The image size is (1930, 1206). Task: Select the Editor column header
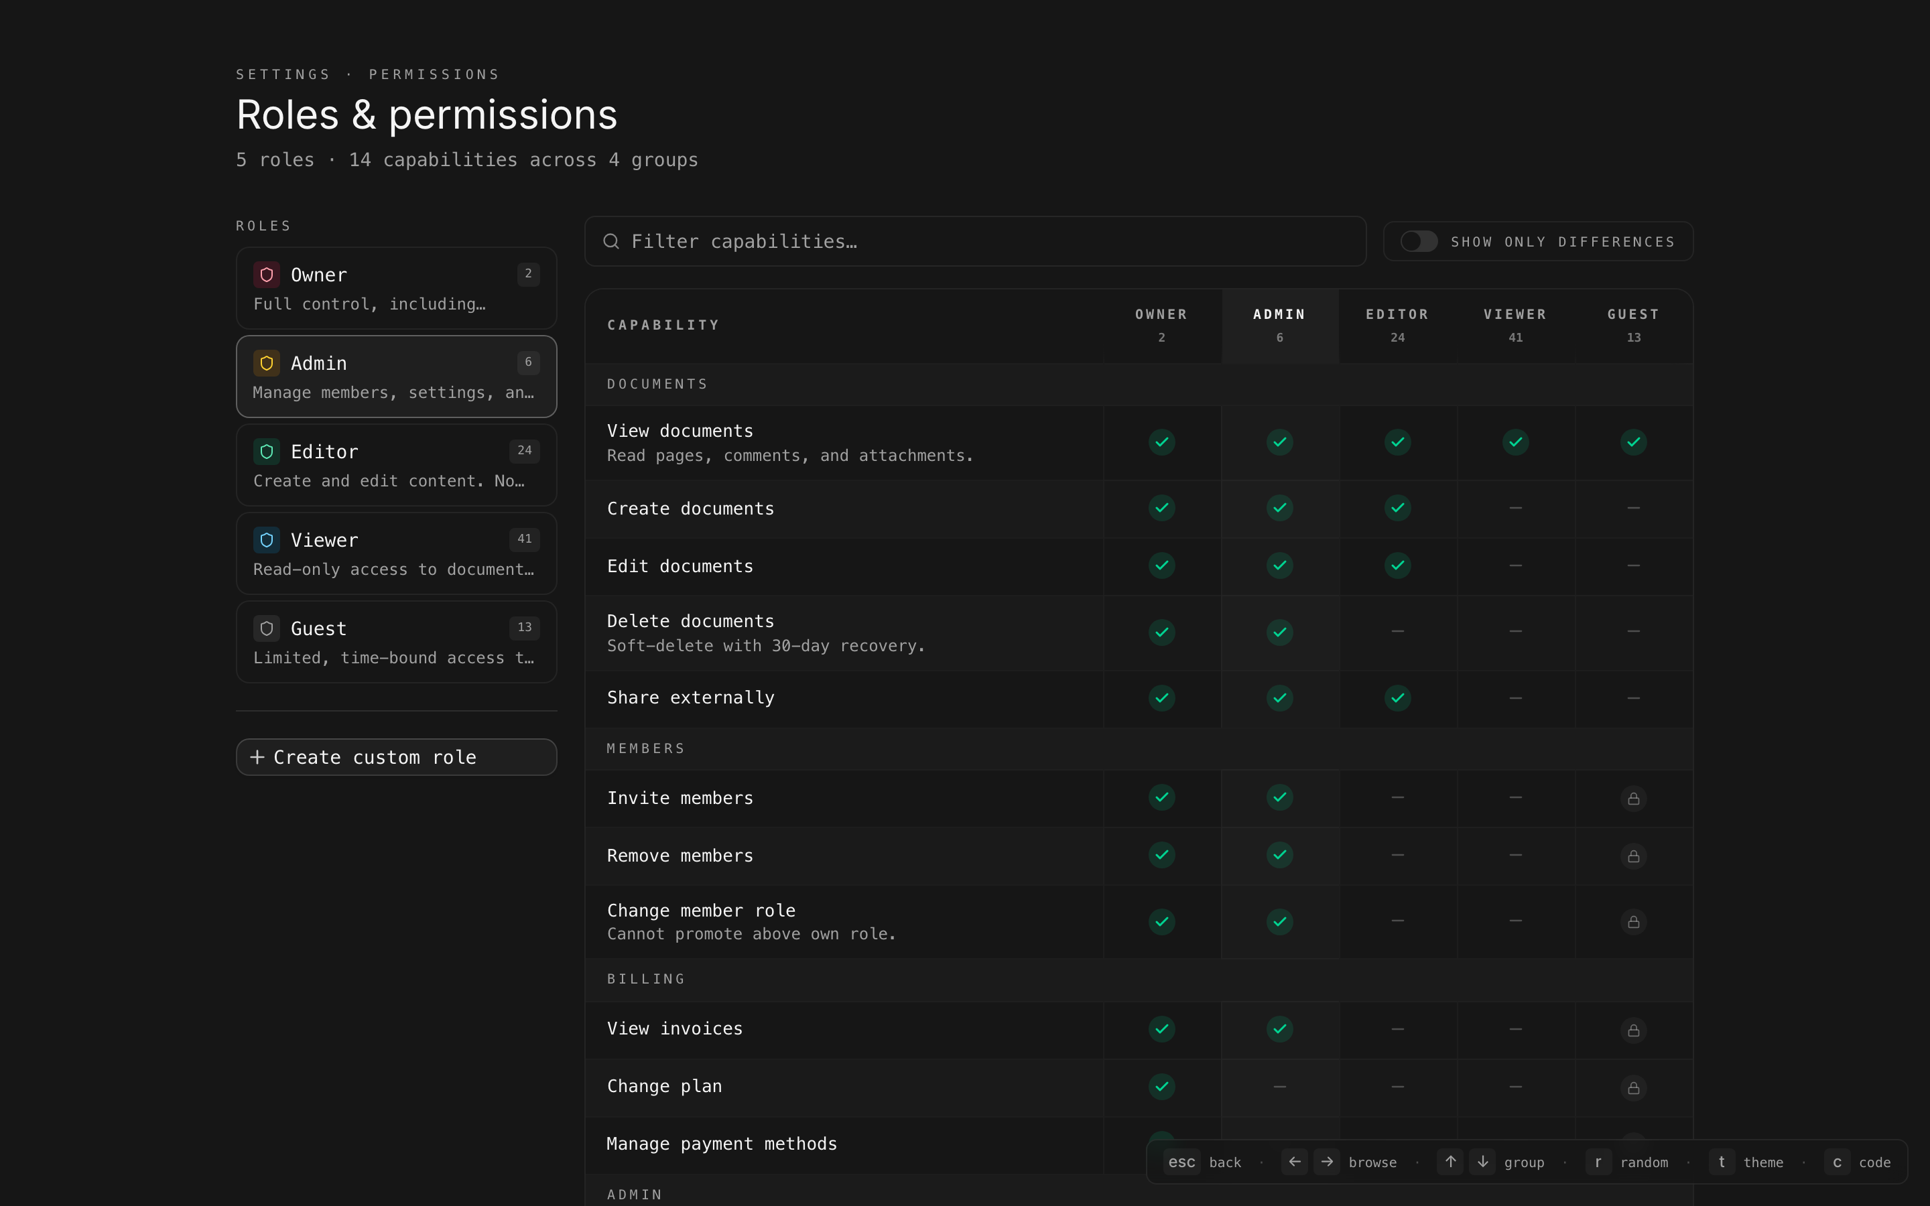(1397, 325)
